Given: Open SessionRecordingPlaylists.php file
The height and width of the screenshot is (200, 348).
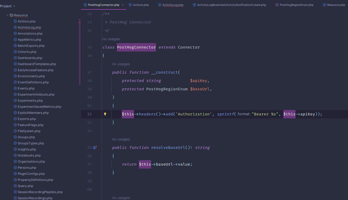Looking at the screenshot, I should pyautogui.click(x=40, y=192).
